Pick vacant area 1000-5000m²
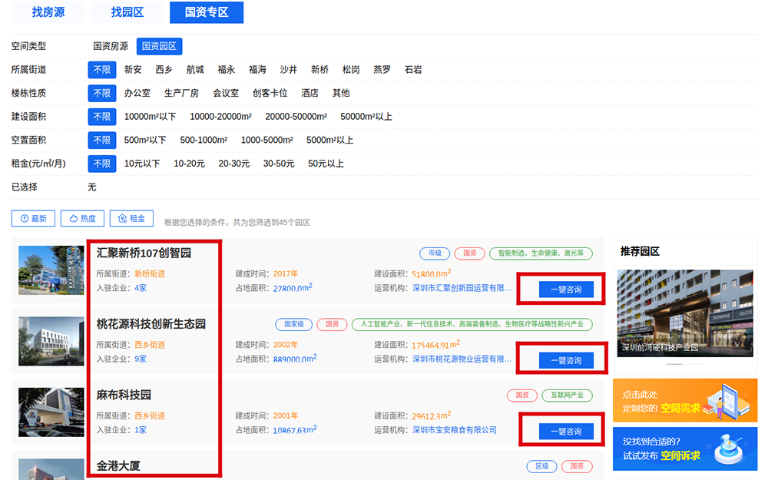The height and width of the screenshot is (480, 768). click(267, 140)
